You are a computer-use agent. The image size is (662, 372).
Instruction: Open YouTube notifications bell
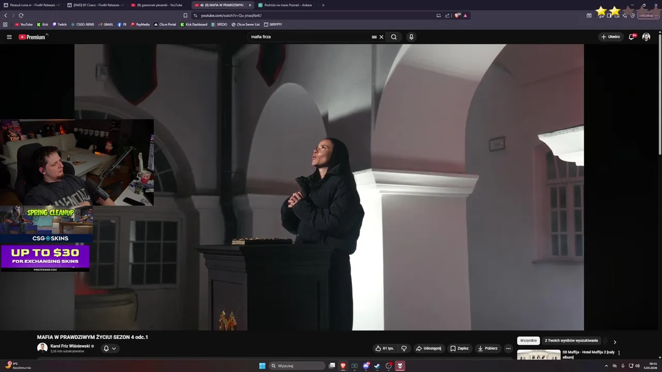[x=631, y=37]
